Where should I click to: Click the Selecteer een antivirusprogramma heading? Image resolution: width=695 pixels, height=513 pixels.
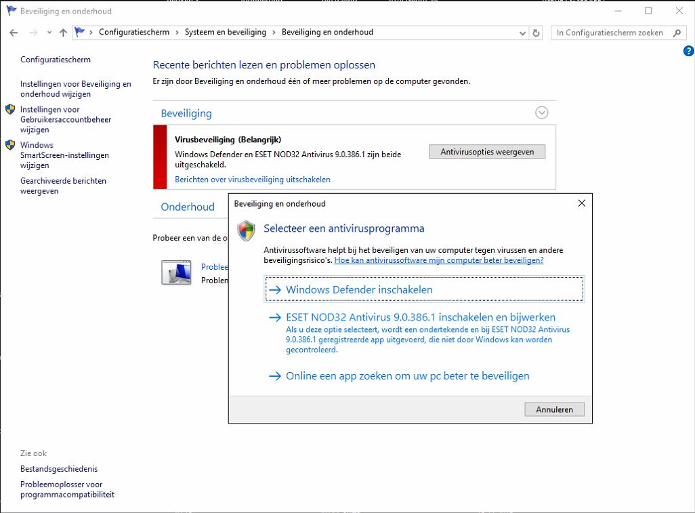coord(344,228)
